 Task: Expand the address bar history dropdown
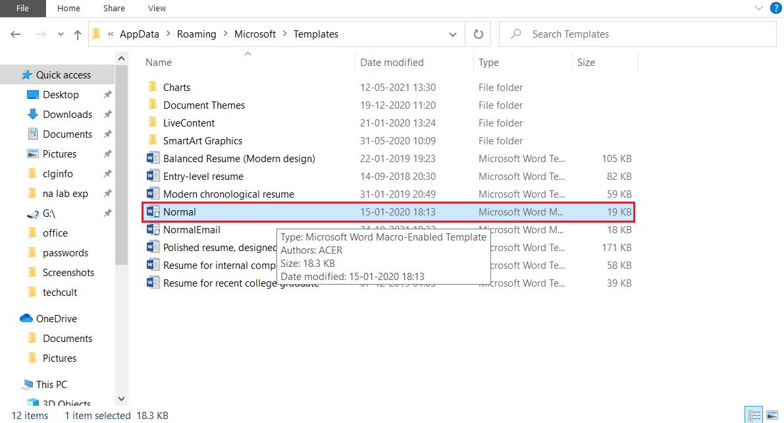pyautogui.click(x=452, y=34)
